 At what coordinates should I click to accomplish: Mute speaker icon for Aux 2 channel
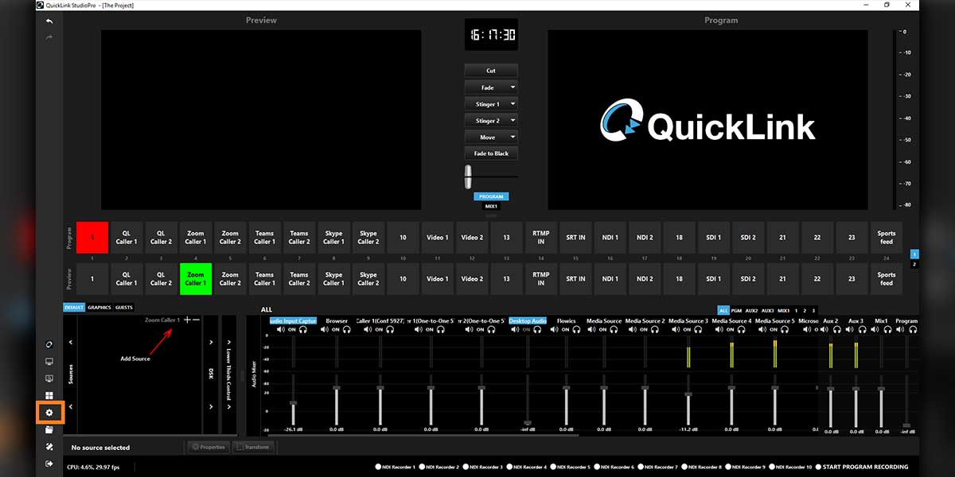click(825, 329)
